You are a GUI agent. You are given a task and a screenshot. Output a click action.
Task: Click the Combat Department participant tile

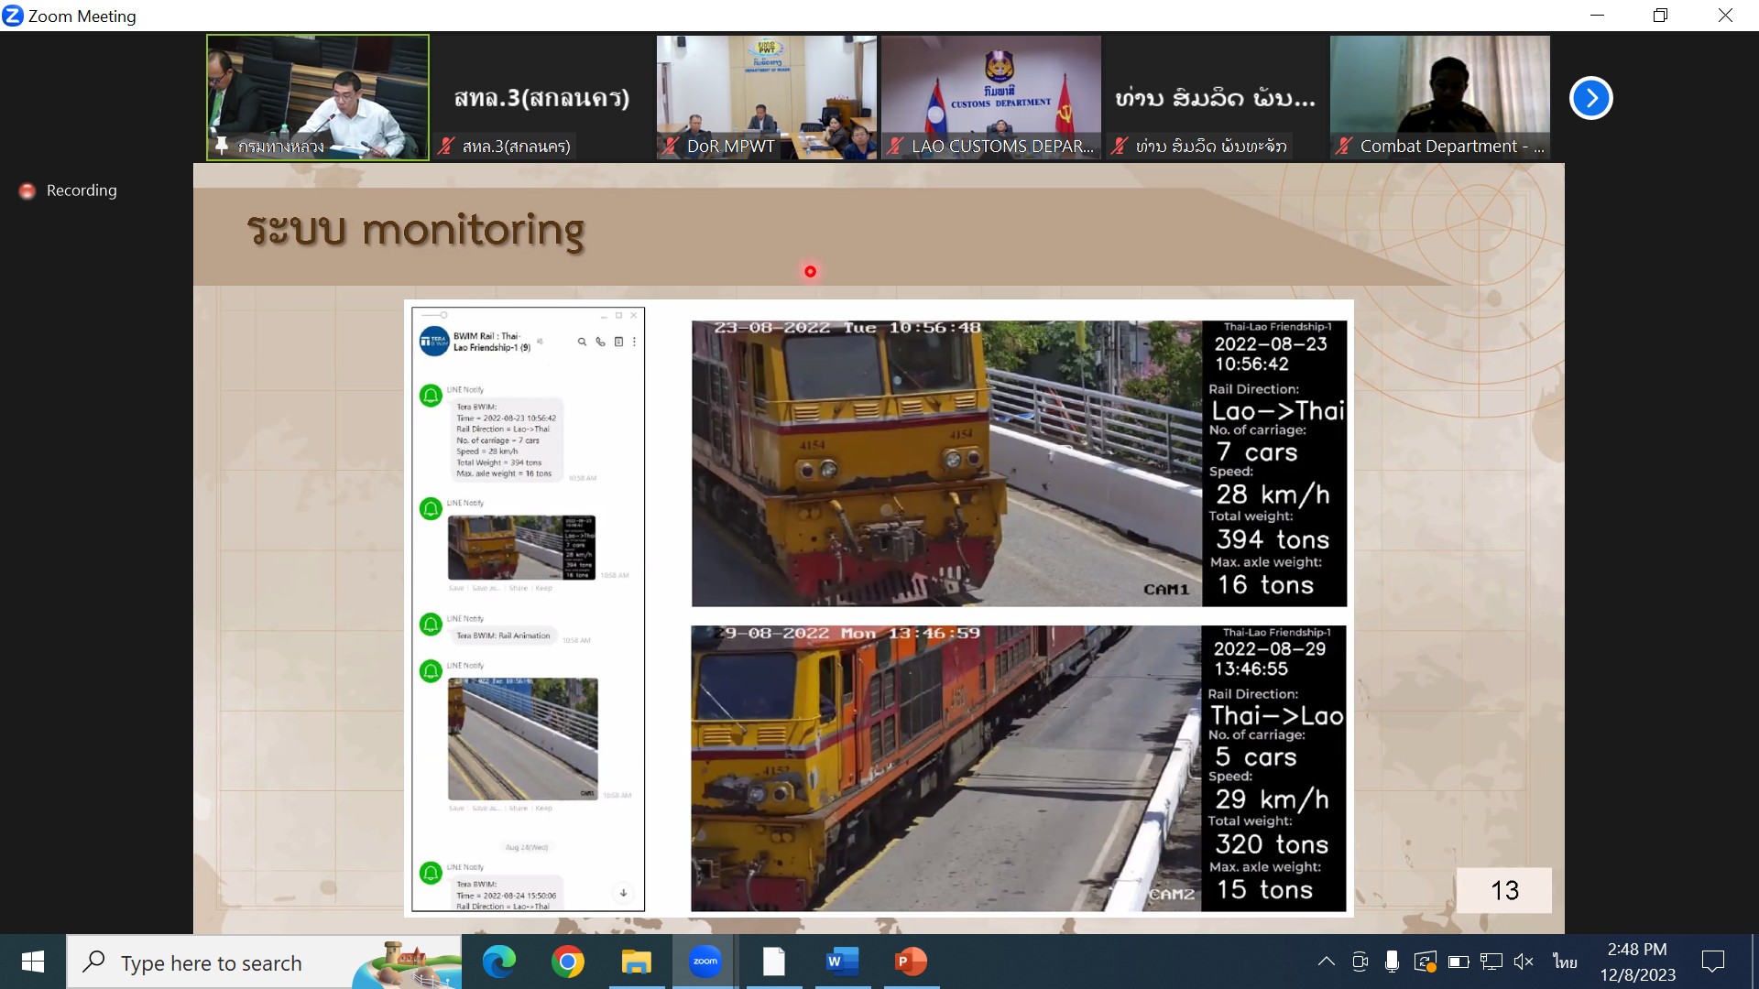tap(1439, 97)
